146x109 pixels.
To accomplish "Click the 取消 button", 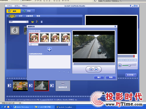I will pyautogui.click(x=111, y=77).
